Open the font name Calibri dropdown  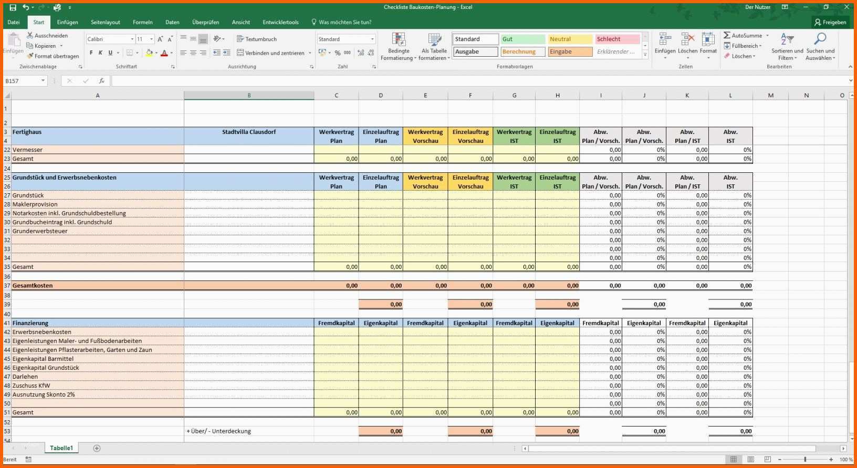click(x=132, y=39)
